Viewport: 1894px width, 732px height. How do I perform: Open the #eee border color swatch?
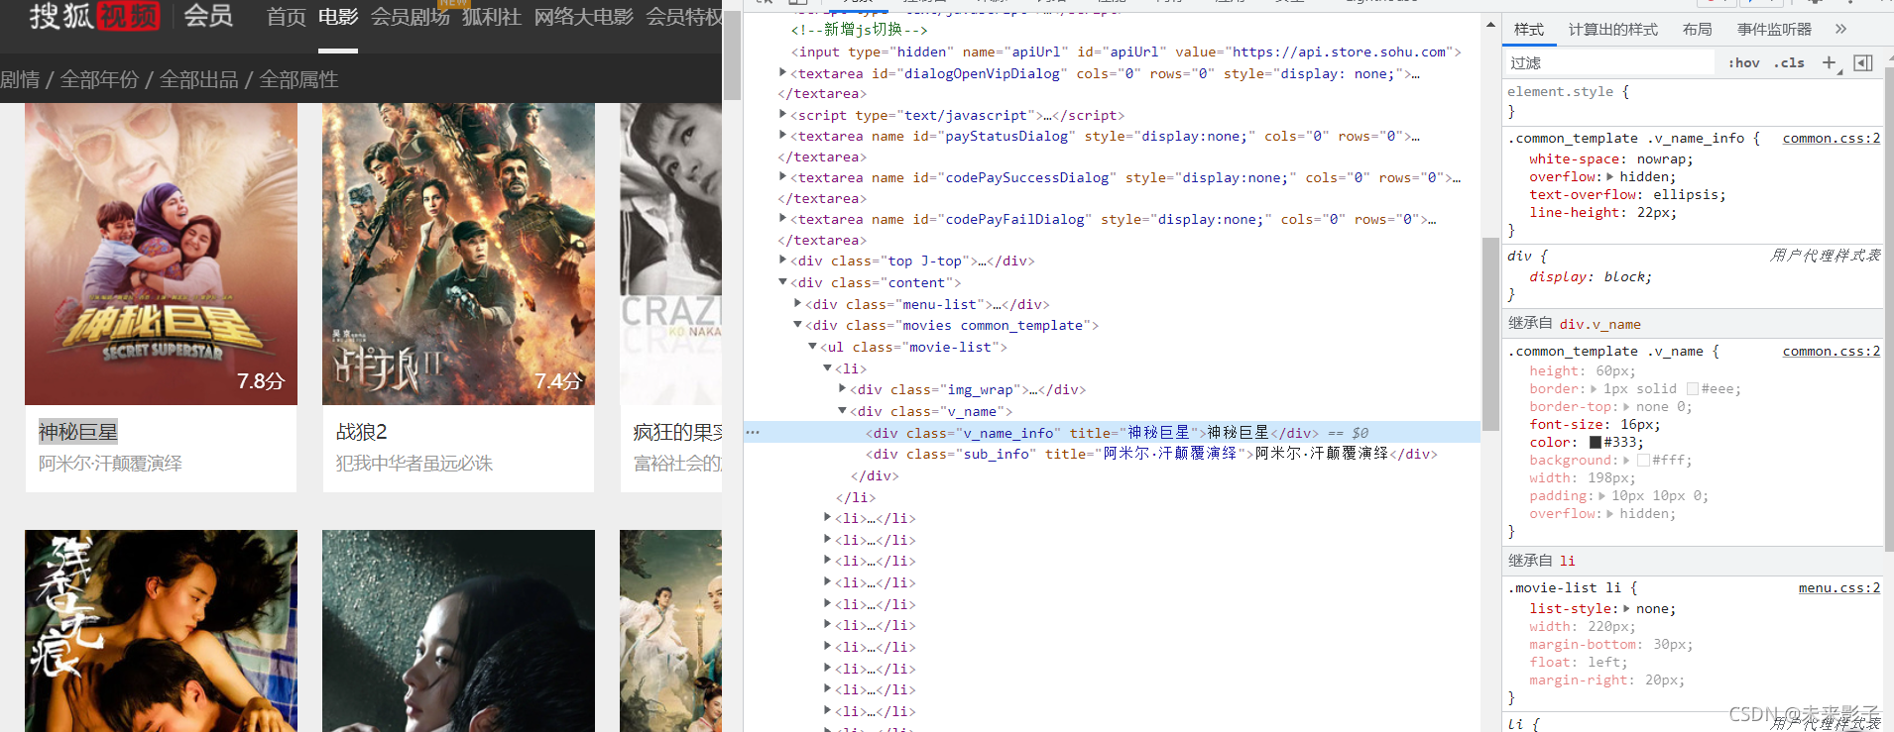1693,389
